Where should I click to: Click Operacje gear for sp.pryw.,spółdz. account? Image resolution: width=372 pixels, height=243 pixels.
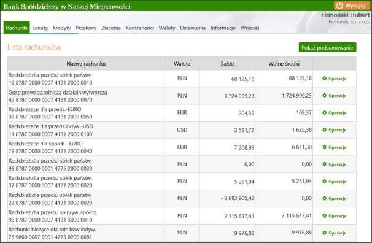click(x=324, y=216)
